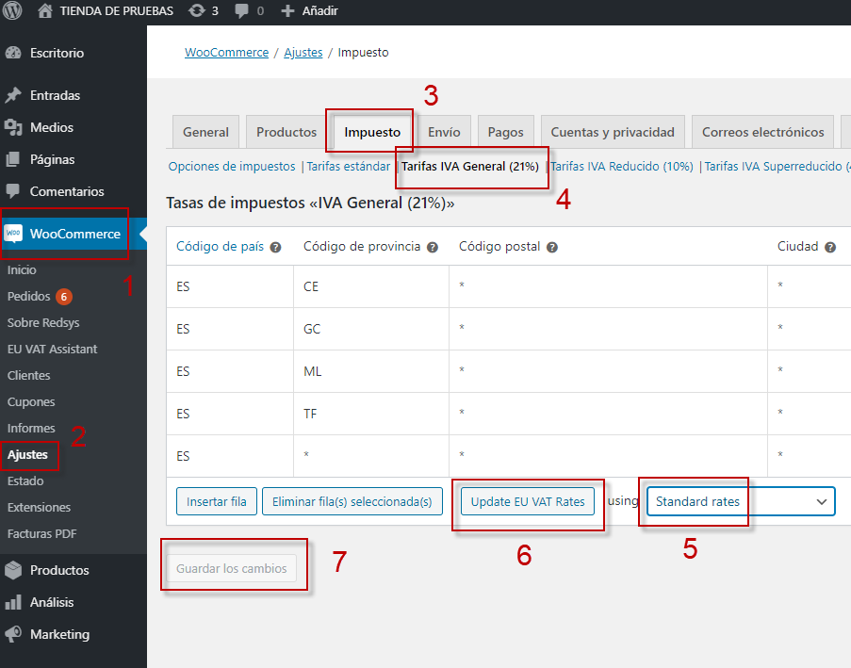
Task: Click the Insertar fila button
Action: tap(217, 501)
